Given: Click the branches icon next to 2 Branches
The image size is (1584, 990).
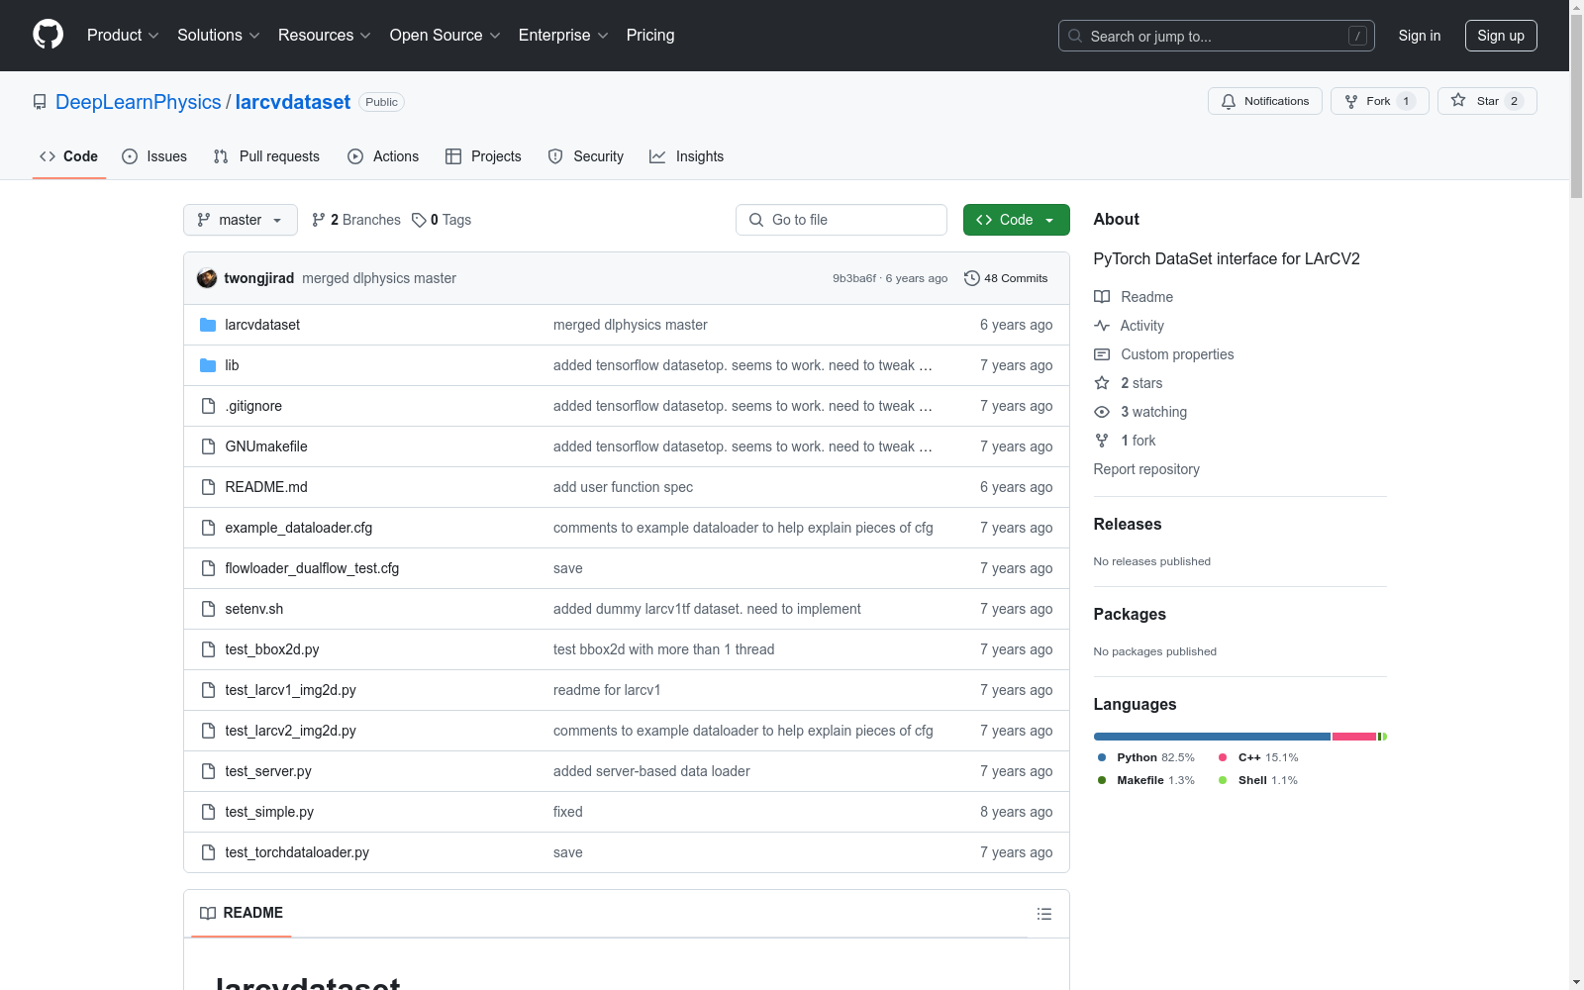Looking at the screenshot, I should (319, 220).
